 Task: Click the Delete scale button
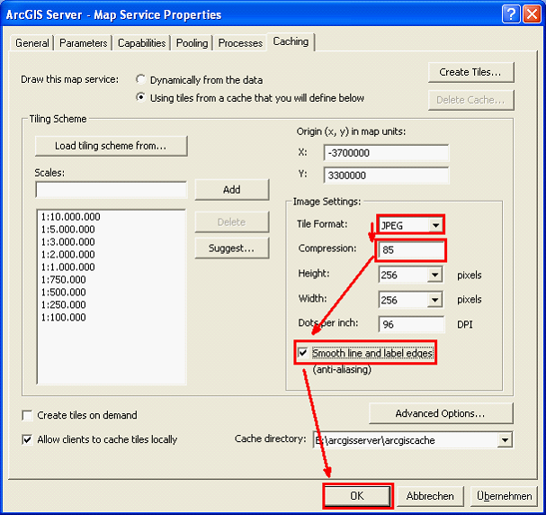(232, 221)
